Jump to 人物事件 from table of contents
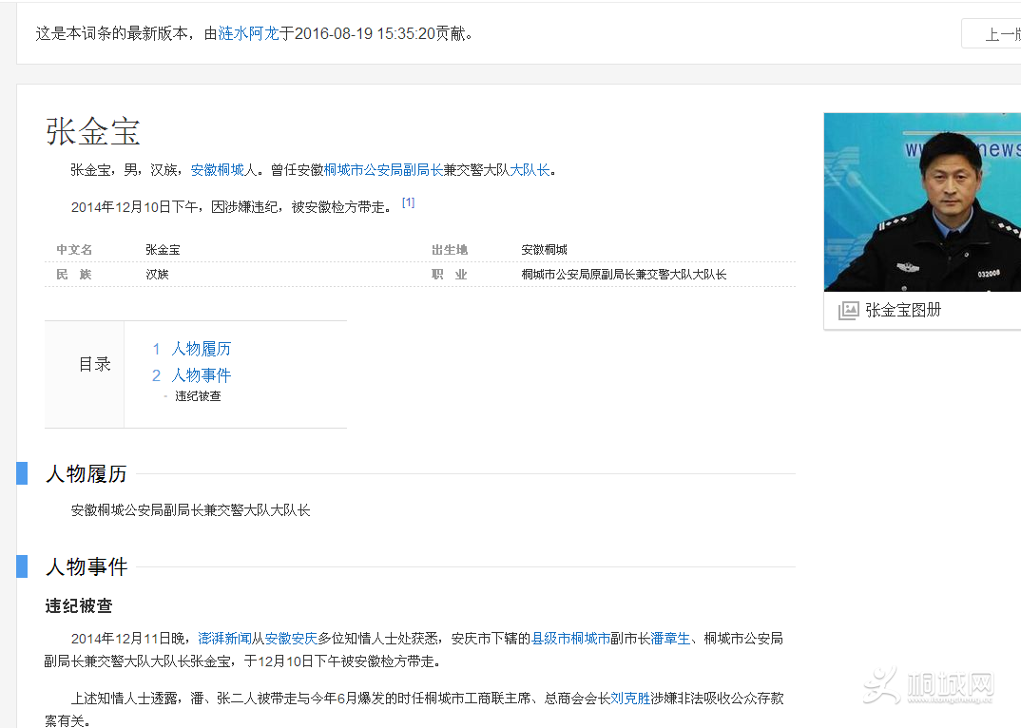 coord(201,375)
